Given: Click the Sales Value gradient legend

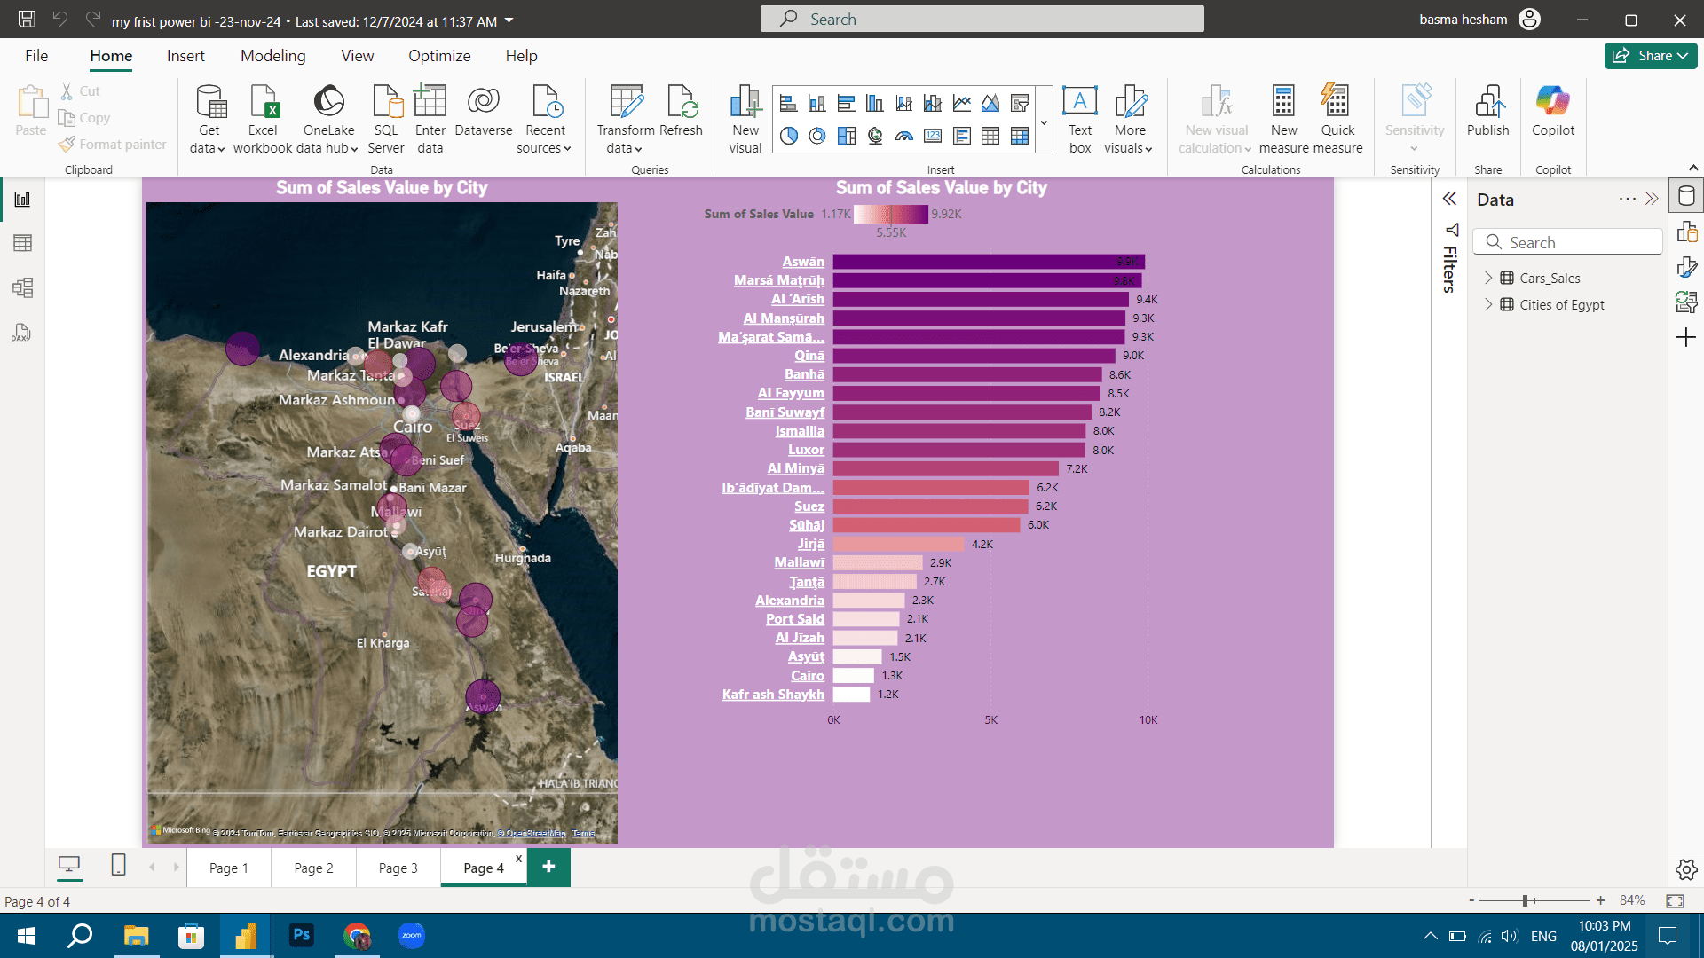Looking at the screenshot, I should 890,214.
